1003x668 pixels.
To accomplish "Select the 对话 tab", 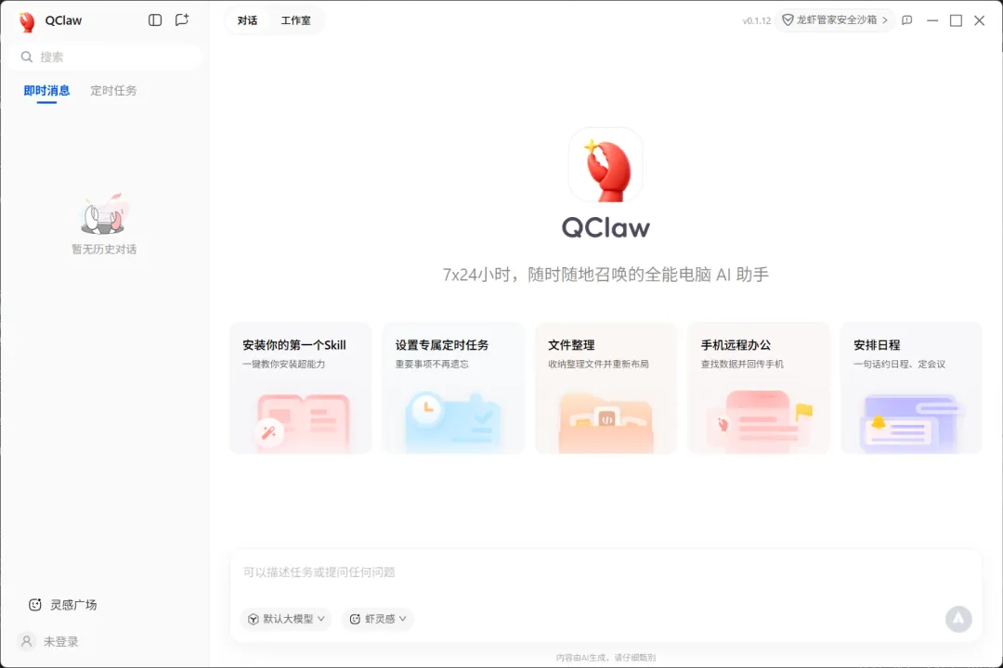I will click(x=248, y=20).
